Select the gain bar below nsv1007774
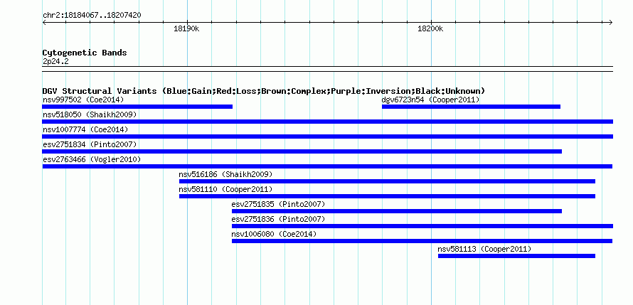 tap(327, 137)
